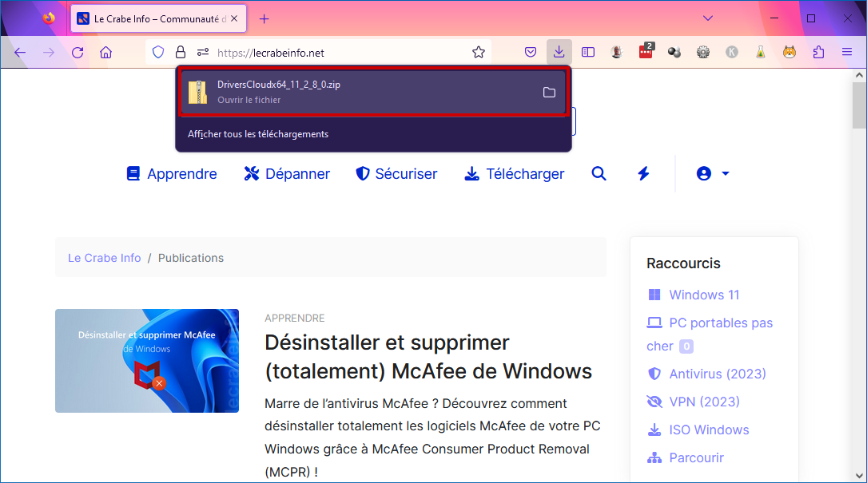Open the red extension with badge 2
This screenshot has width=867, height=483.
646,51
